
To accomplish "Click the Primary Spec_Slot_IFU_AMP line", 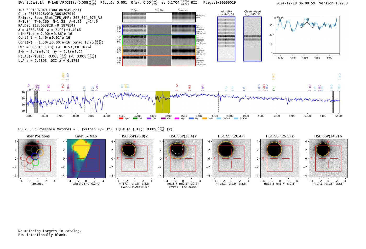I will click(60, 18).
